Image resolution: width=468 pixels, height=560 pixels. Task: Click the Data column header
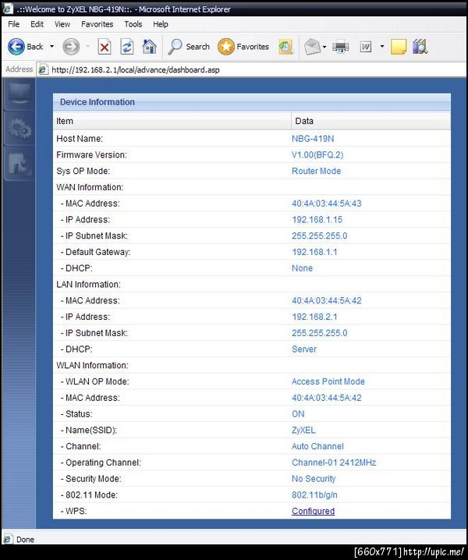click(x=370, y=121)
